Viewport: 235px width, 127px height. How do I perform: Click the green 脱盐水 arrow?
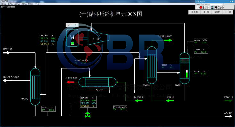pos(170,101)
